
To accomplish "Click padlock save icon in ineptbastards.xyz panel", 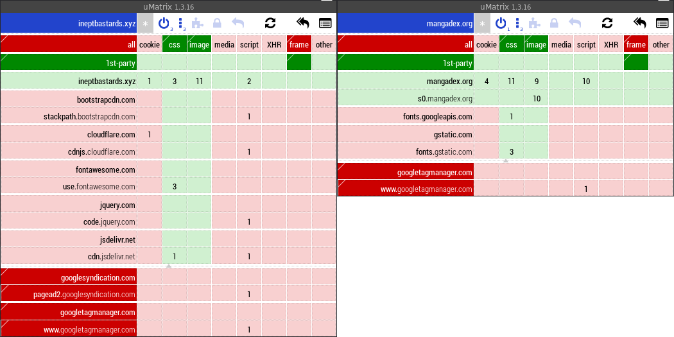I will point(217,23).
